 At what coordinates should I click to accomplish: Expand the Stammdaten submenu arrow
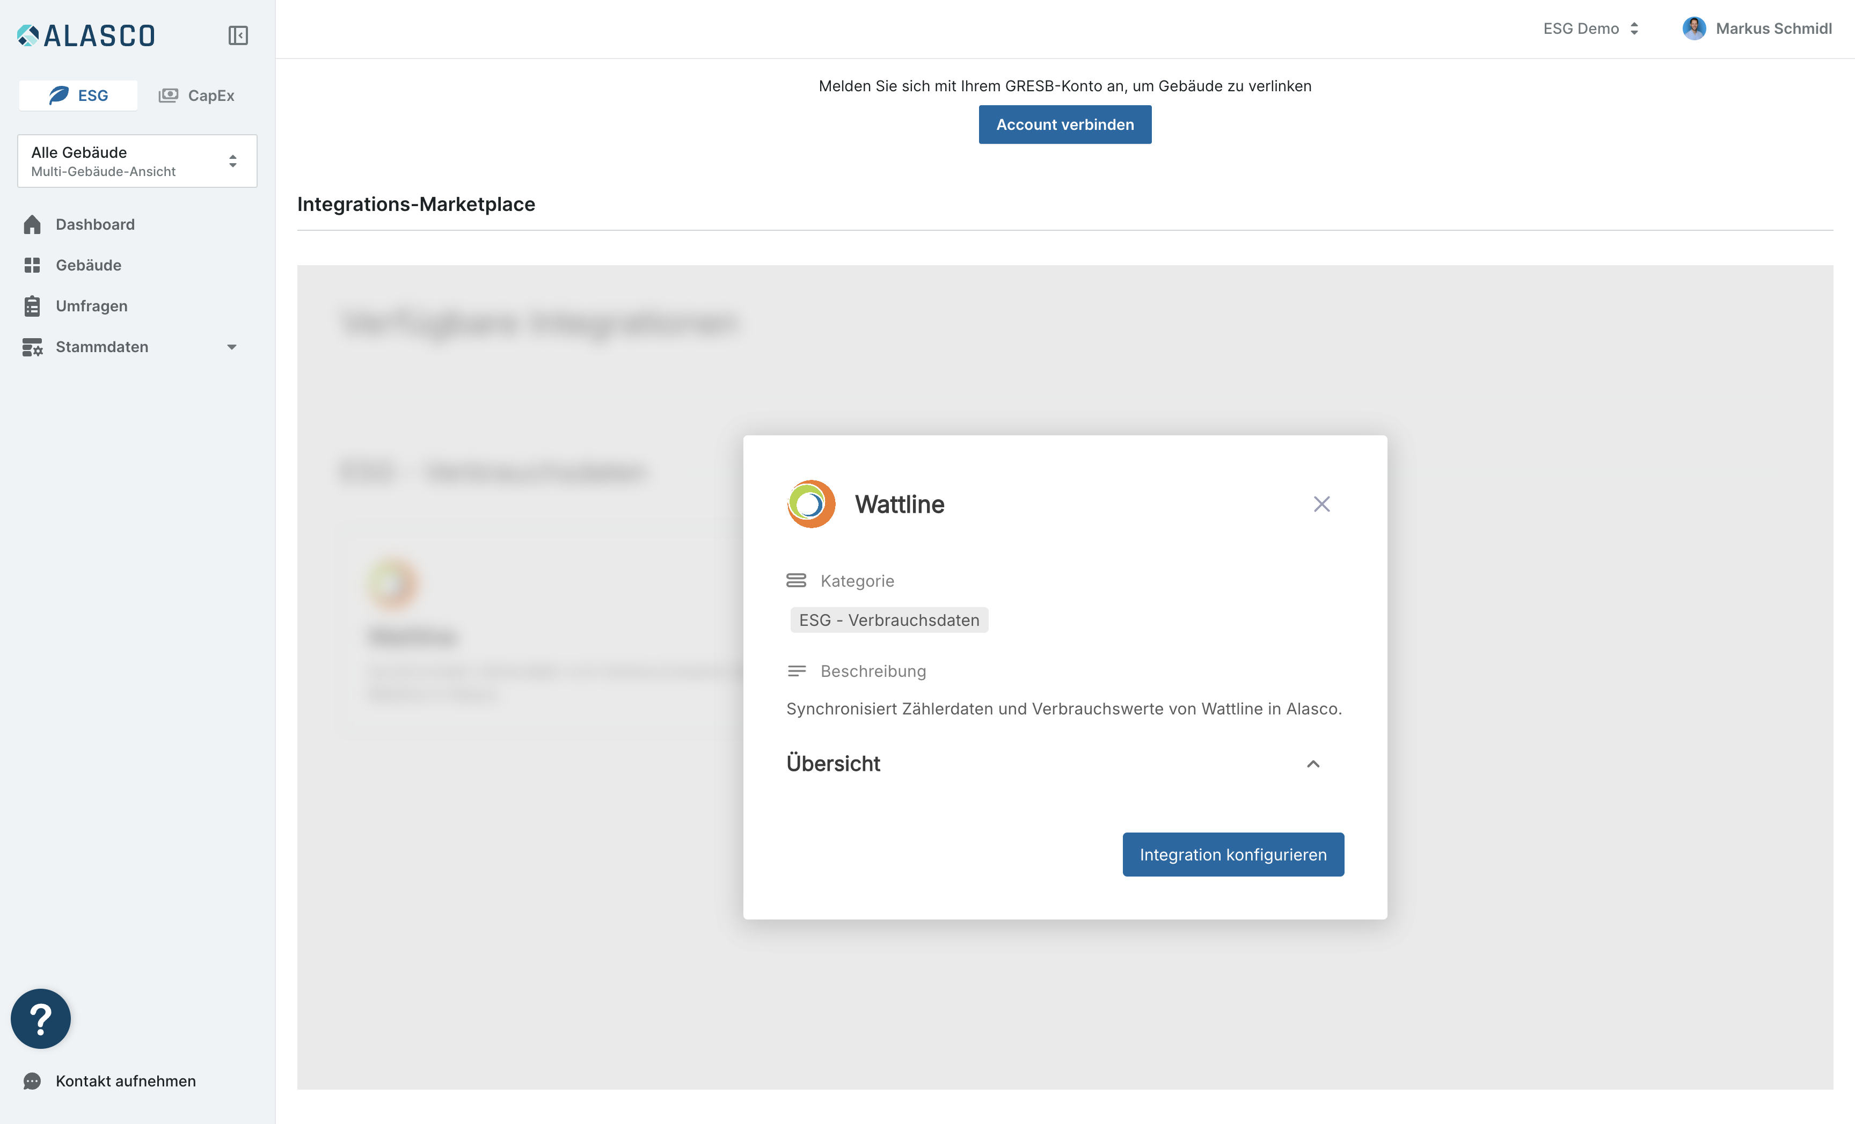point(232,347)
